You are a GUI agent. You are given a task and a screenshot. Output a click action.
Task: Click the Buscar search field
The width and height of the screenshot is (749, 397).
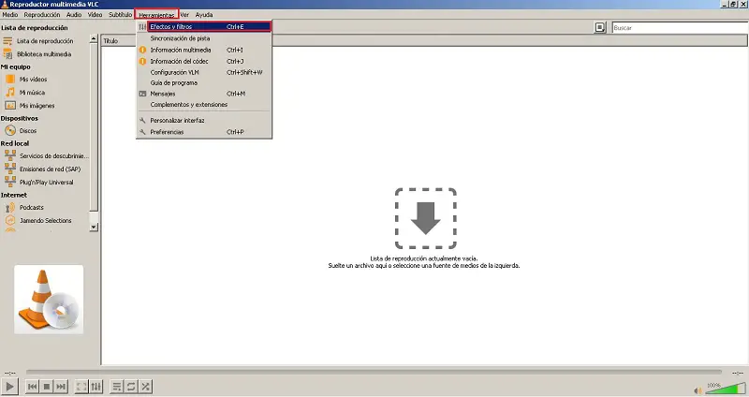(681, 28)
